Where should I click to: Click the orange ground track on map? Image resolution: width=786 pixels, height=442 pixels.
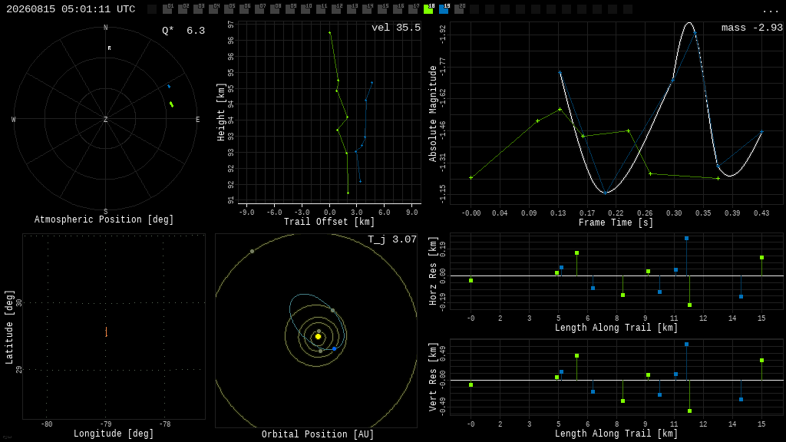point(106,331)
